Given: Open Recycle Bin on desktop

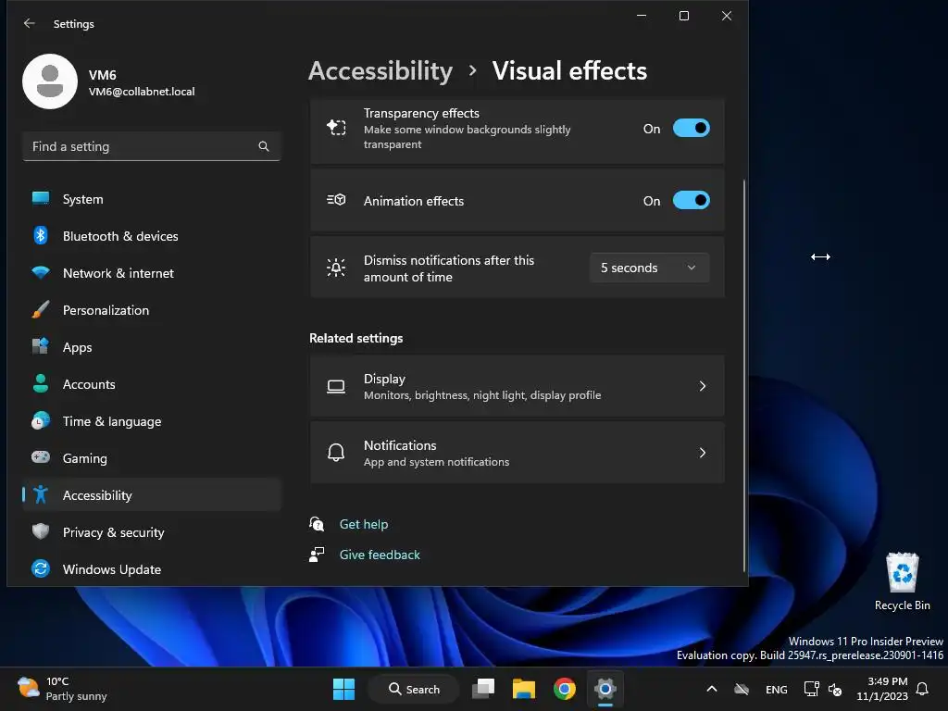Looking at the screenshot, I should [x=902, y=581].
